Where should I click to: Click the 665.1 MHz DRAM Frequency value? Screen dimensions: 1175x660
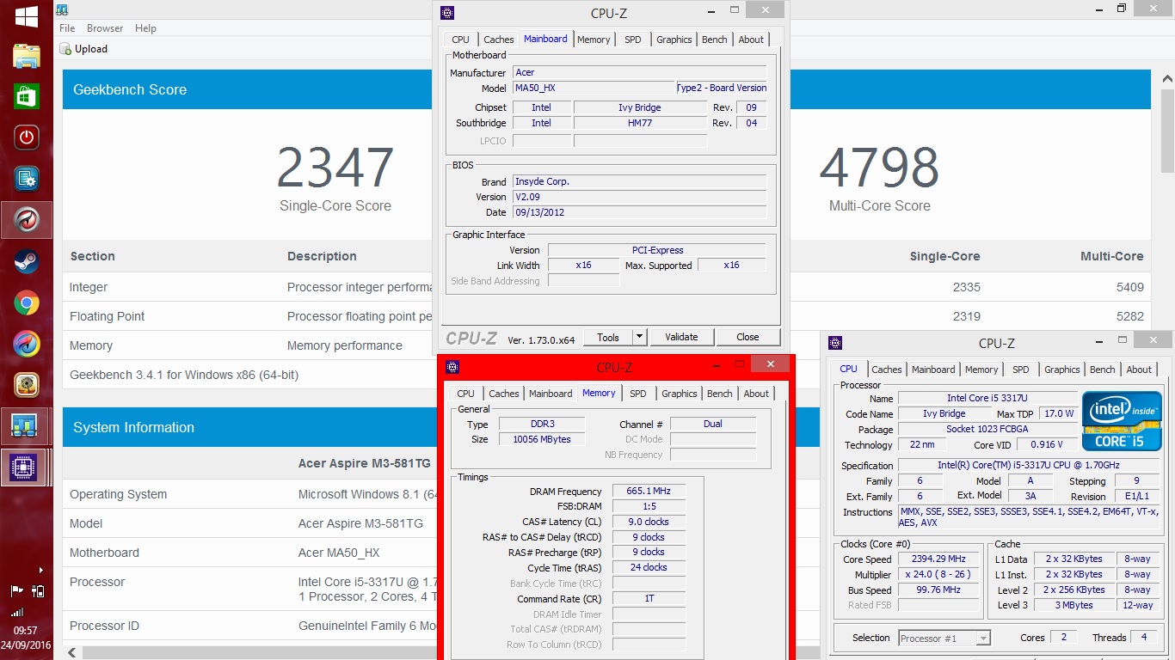(x=649, y=492)
